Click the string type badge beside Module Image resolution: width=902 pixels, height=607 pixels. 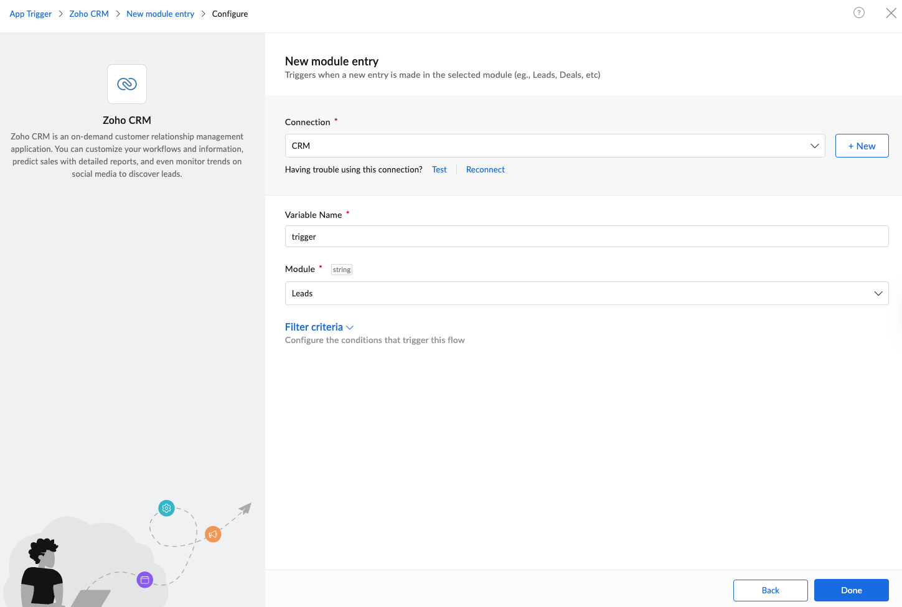(342, 270)
